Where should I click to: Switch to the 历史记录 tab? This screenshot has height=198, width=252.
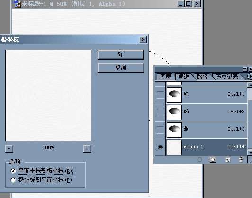(x=226, y=77)
